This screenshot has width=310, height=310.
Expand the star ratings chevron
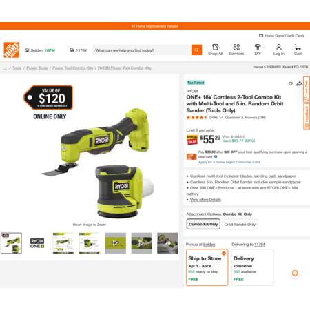click(x=221, y=118)
